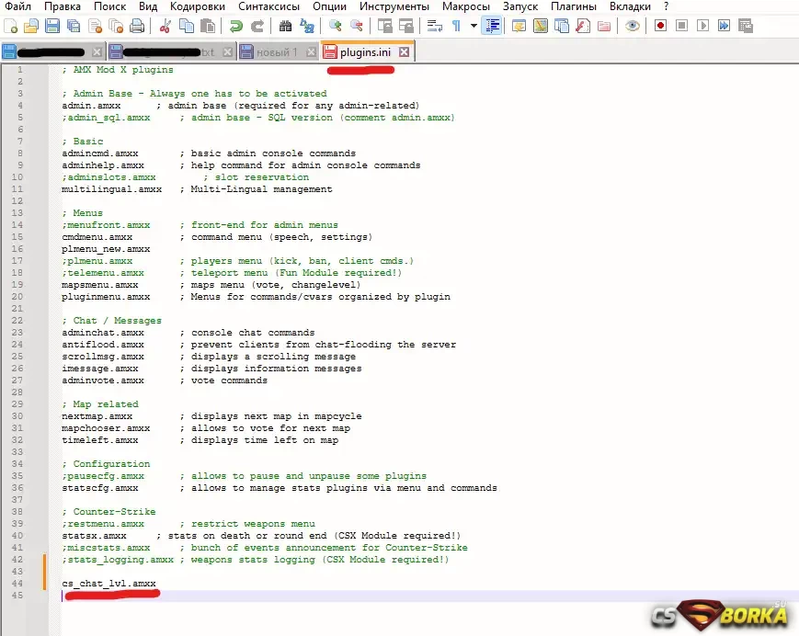Open the Синтаксисы menu
This screenshot has width=799, height=636.
(x=269, y=6)
